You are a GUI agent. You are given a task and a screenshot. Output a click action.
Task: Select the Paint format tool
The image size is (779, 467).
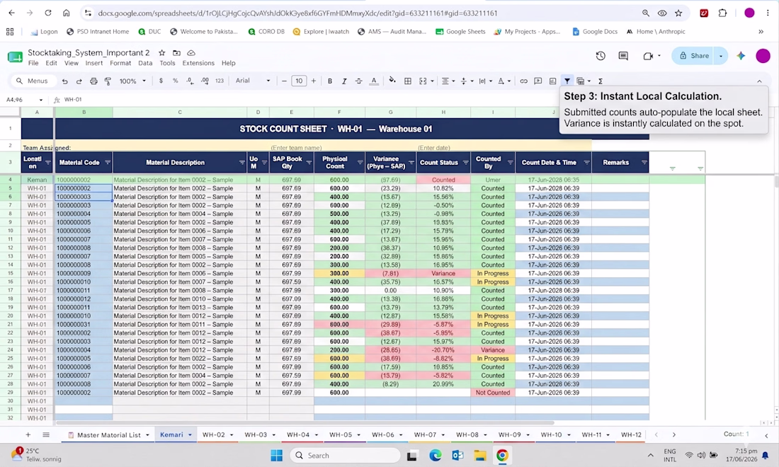point(108,81)
